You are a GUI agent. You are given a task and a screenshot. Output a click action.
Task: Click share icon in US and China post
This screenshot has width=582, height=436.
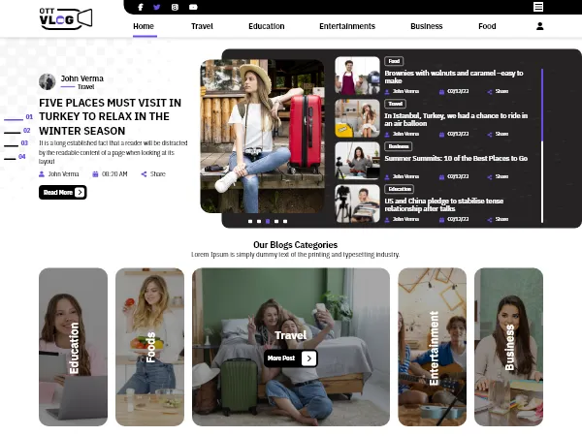point(490,220)
